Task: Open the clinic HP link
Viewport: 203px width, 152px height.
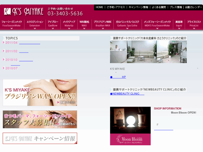Action: coord(118,77)
